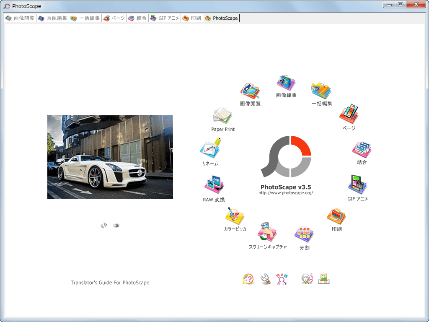Open the リネーム rename tool
Viewport: 429px width, 322px height.
tap(210, 149)
